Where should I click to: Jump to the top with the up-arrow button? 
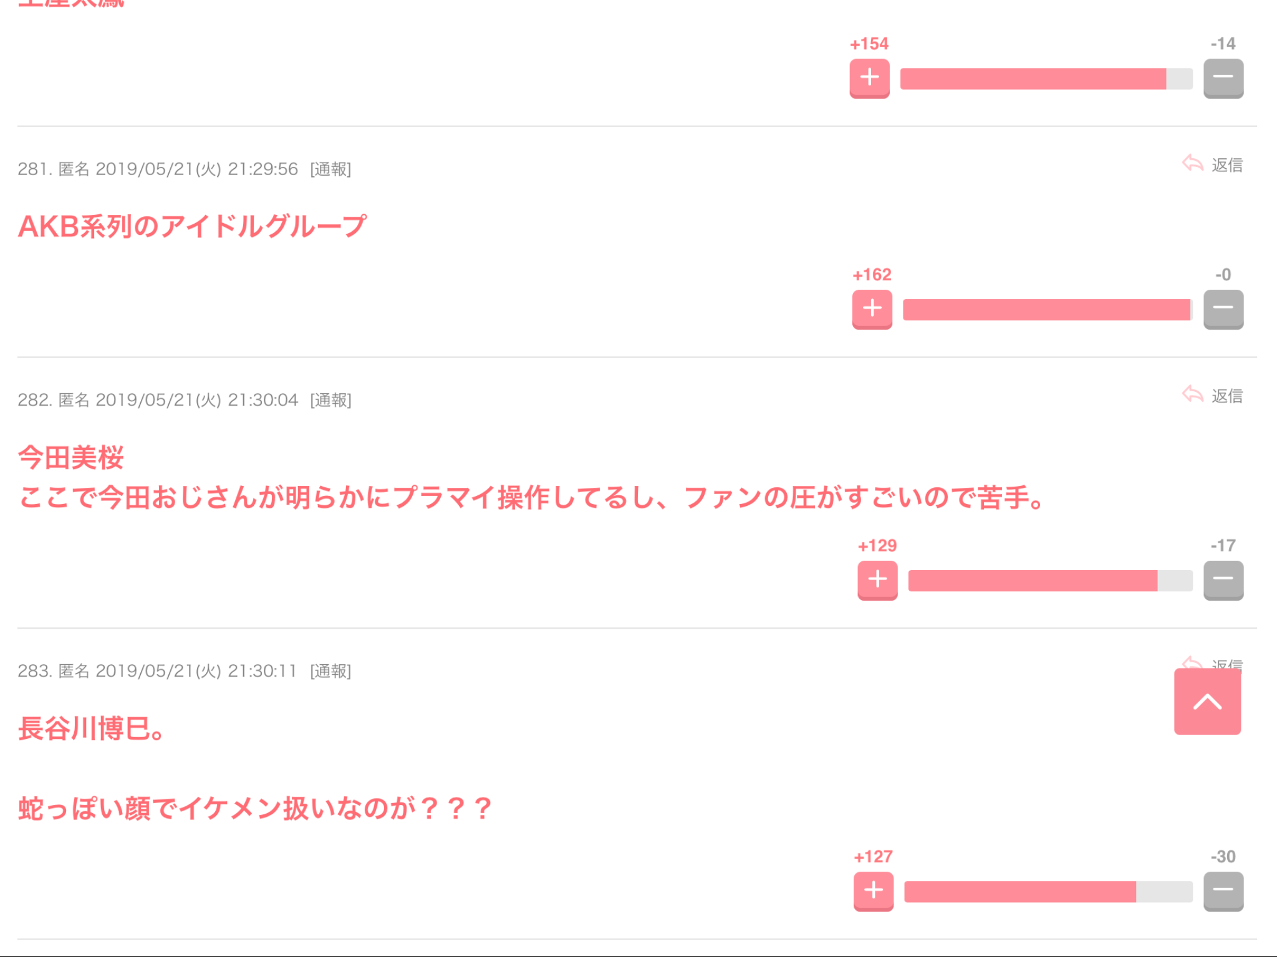(1207, 702)
